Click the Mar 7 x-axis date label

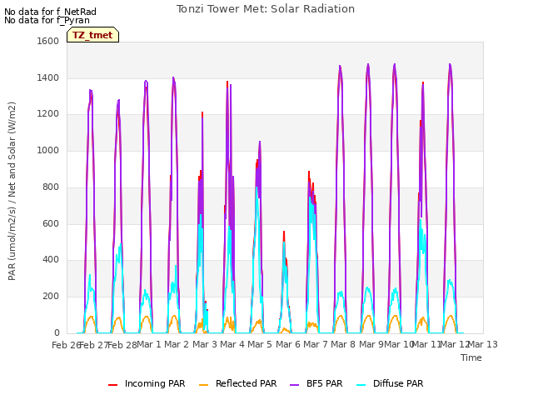tap(316, 344)
